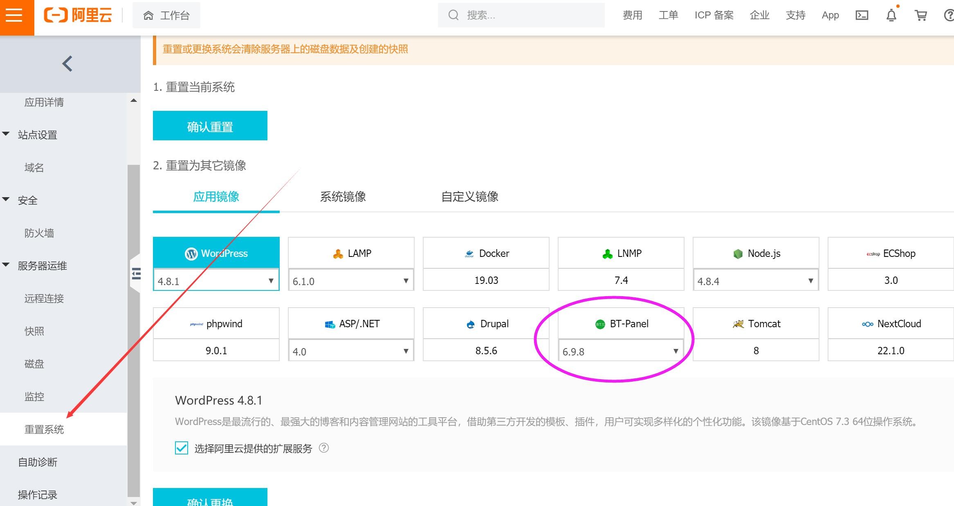The image size is (954, 506).
Task: Open the Node.js 4.8.4 version dropdown
Action: (756, 281)
